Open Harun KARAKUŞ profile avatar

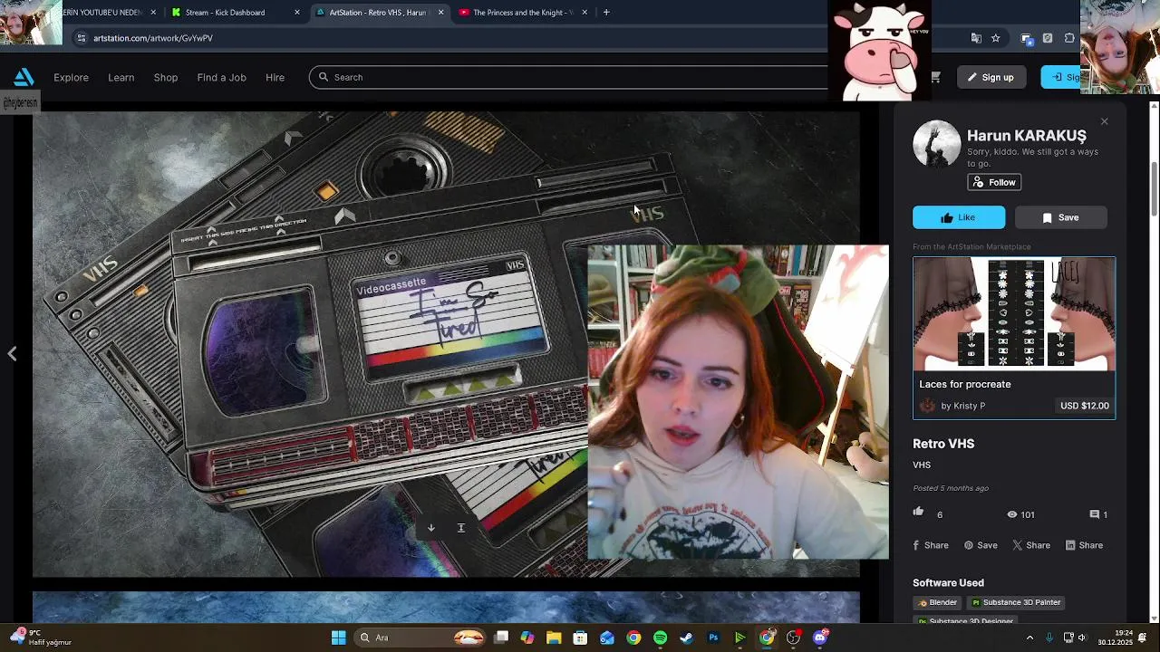click(x=936, y=144)
